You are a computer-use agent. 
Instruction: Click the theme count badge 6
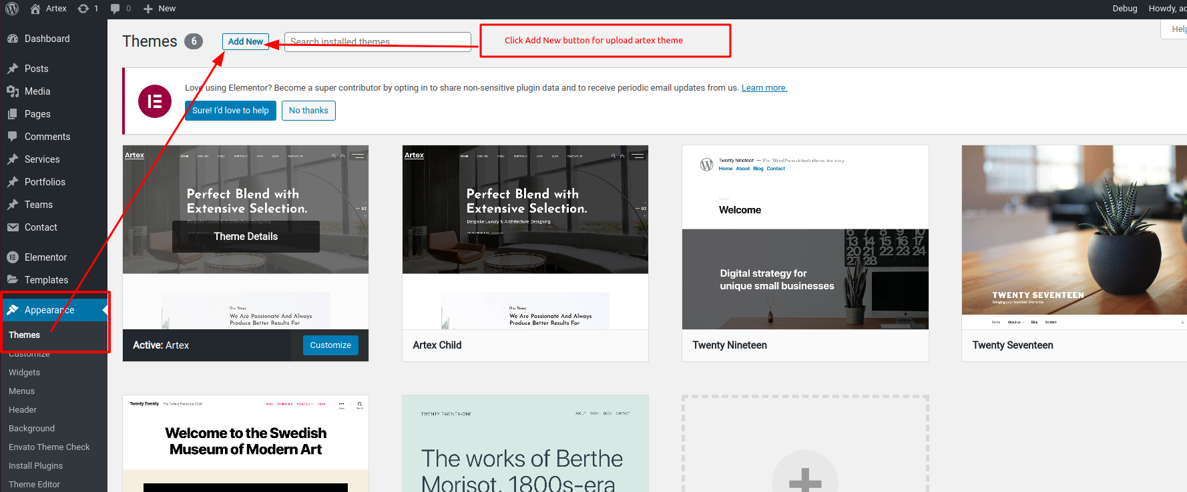[194, 41]
